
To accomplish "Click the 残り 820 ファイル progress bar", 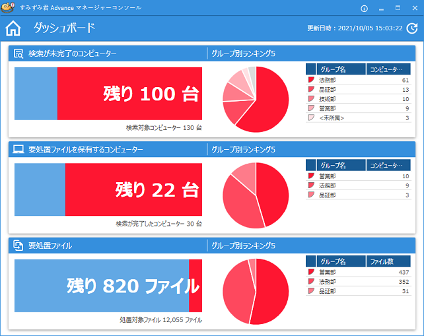I will [x=108, y=286].
